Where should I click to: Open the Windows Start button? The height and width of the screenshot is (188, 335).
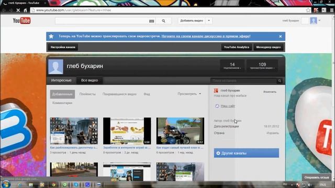6,184
